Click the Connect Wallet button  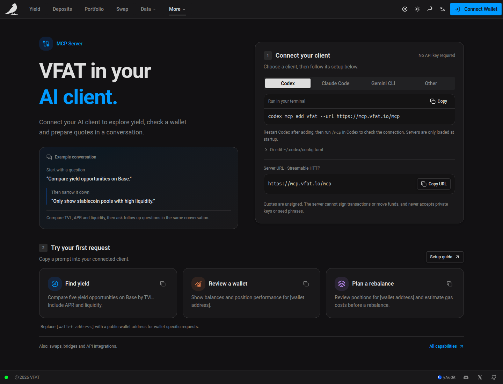coord(476,9)
